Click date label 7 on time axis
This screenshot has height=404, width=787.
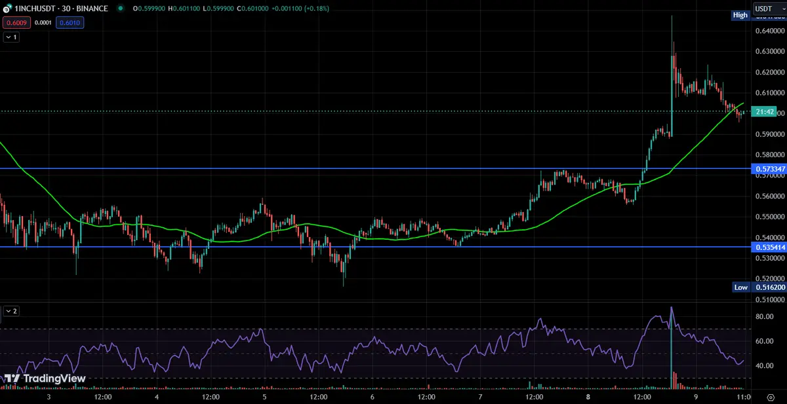tap(480, 397)
